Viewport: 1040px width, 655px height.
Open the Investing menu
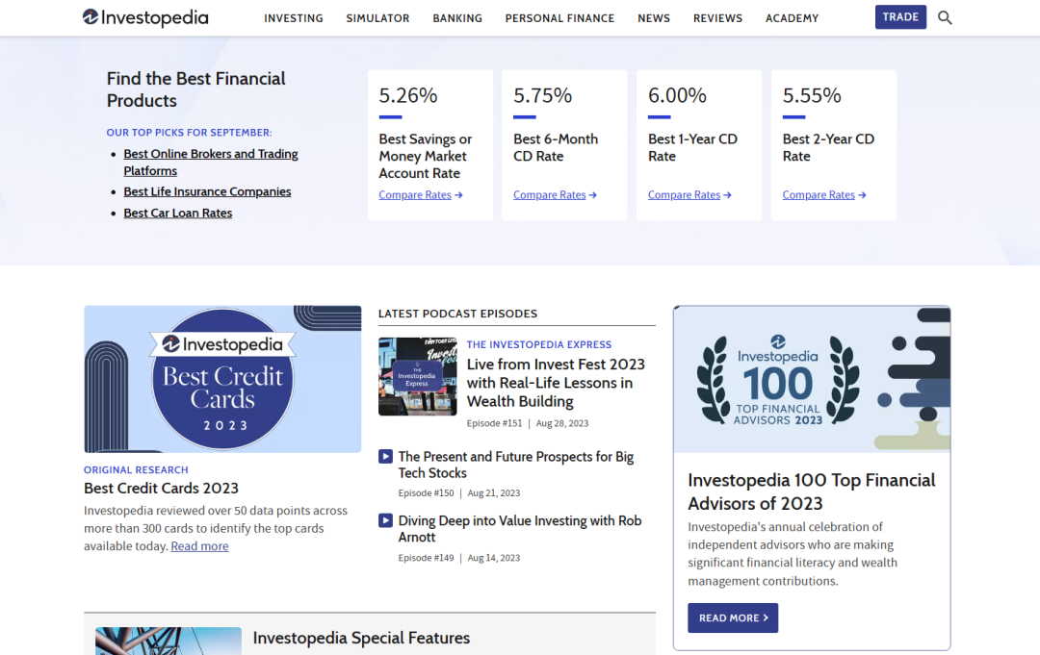tap(294, 18)
